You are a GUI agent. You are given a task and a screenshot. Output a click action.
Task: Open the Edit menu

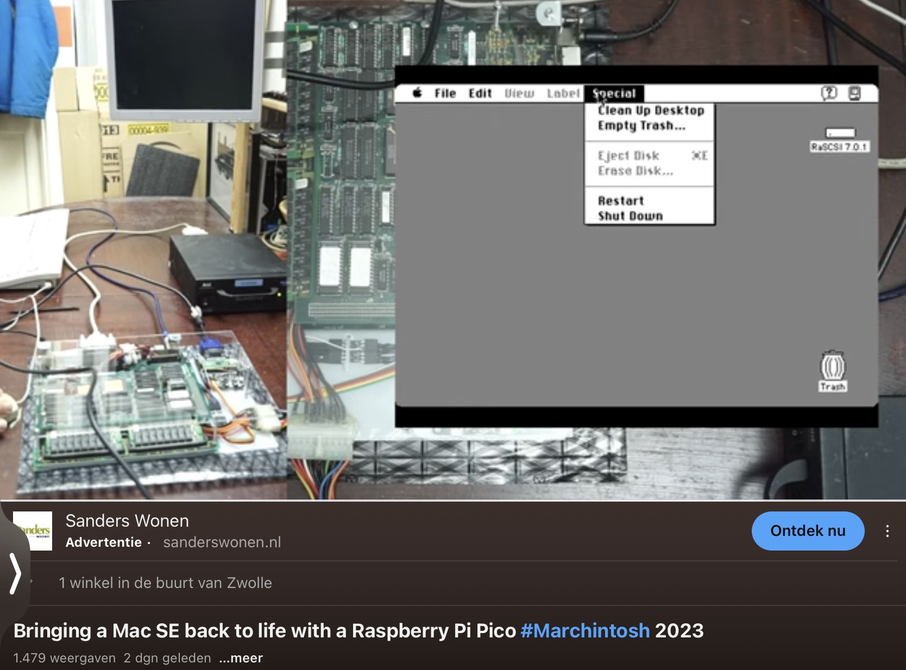480,93
